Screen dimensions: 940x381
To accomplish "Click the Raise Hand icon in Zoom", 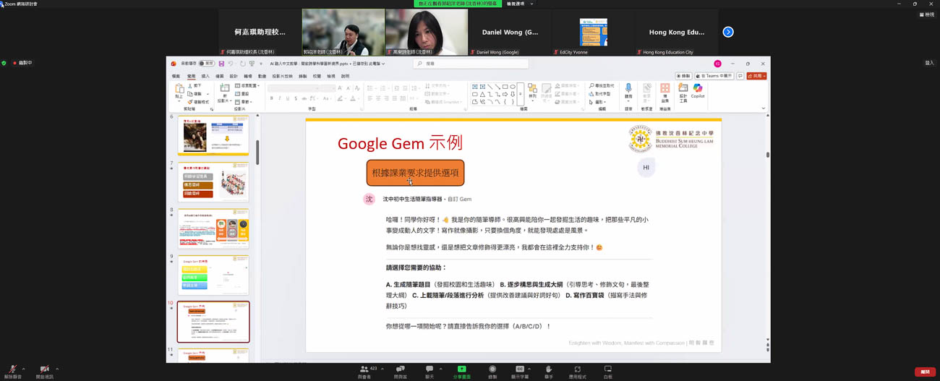I will [549, 369].
